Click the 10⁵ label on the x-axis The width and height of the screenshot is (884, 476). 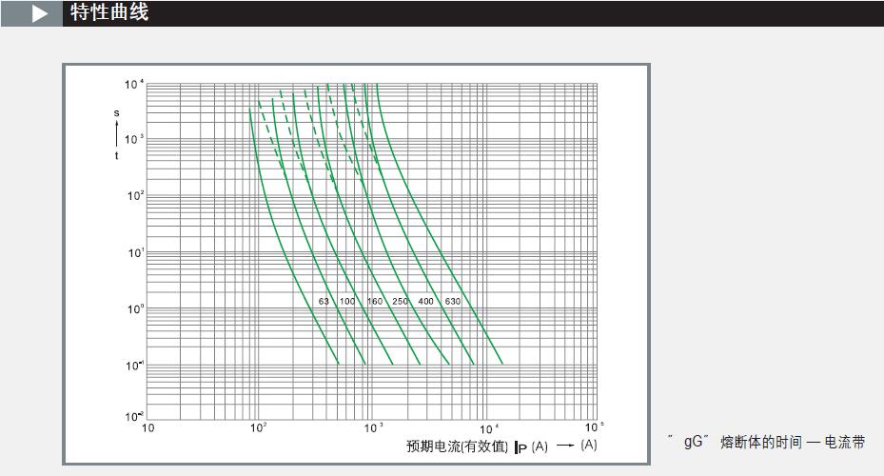(x=594, y=427)
